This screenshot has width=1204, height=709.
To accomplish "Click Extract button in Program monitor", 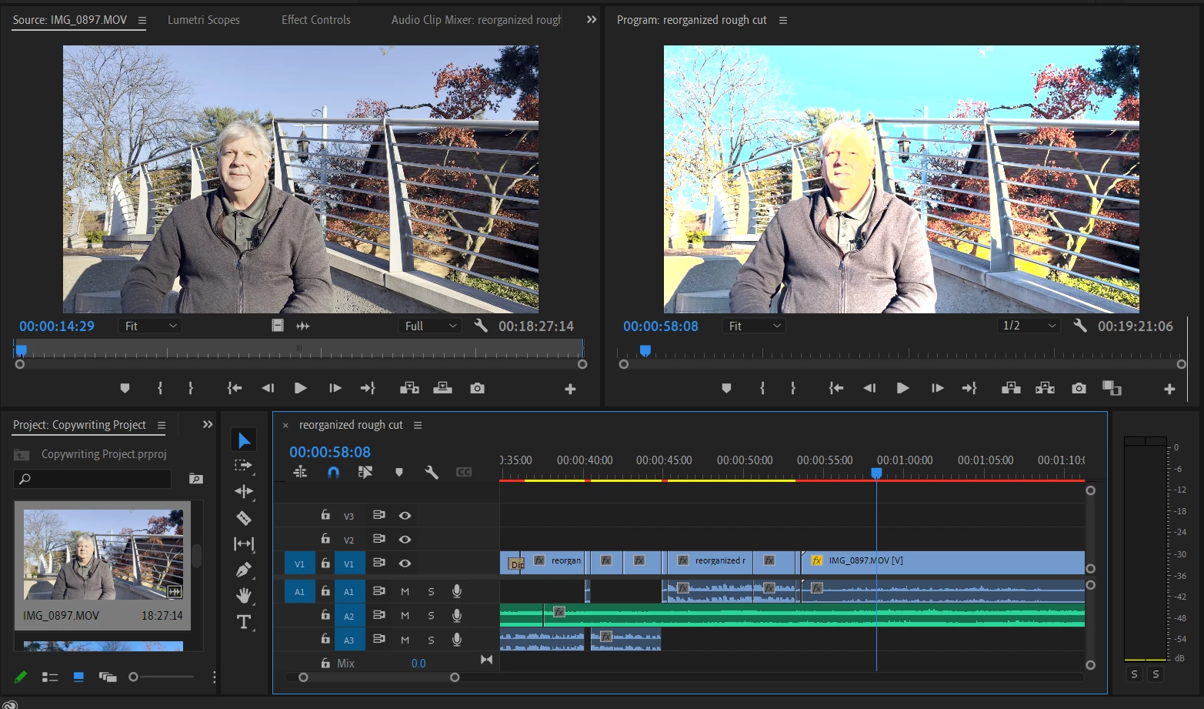I will [1045, 388].
